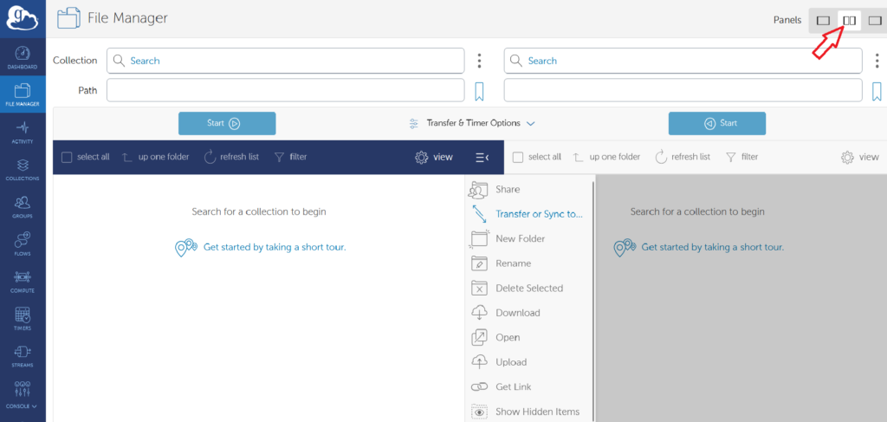Click up one folder in left panel
This screenshot has height=422, width=887.
(x=156, y=157)
